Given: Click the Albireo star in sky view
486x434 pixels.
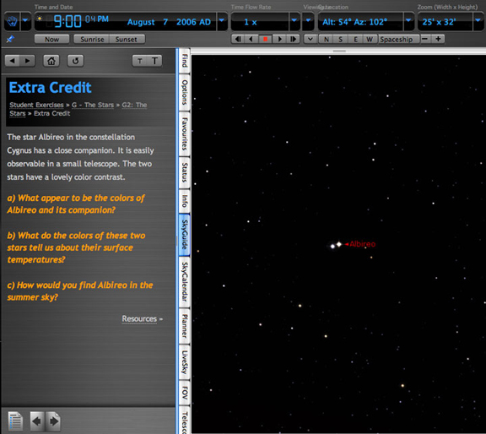Looking at the screenshot, I should [339, 245].
